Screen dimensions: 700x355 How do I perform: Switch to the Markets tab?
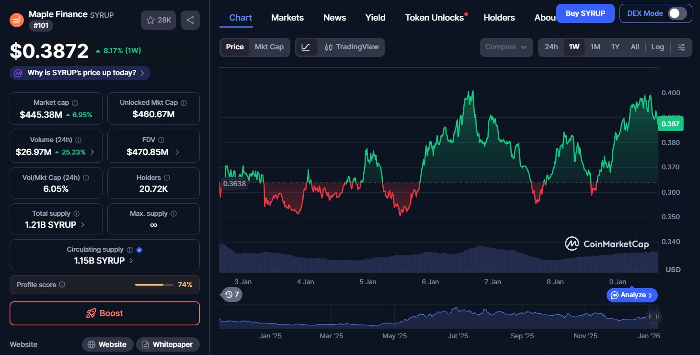coord(287,18)
